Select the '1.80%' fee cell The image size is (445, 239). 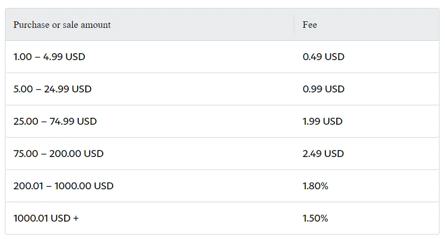pyautogui.click(x=366, y=186)
